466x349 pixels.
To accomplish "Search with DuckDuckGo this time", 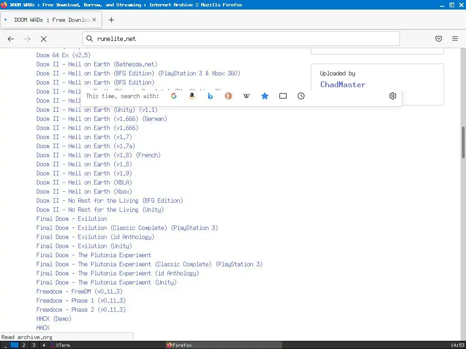I will [x=228, y=96].
